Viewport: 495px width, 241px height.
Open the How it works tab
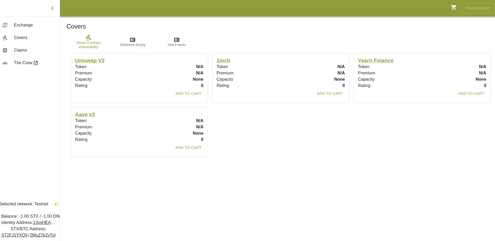click(177, 42)
